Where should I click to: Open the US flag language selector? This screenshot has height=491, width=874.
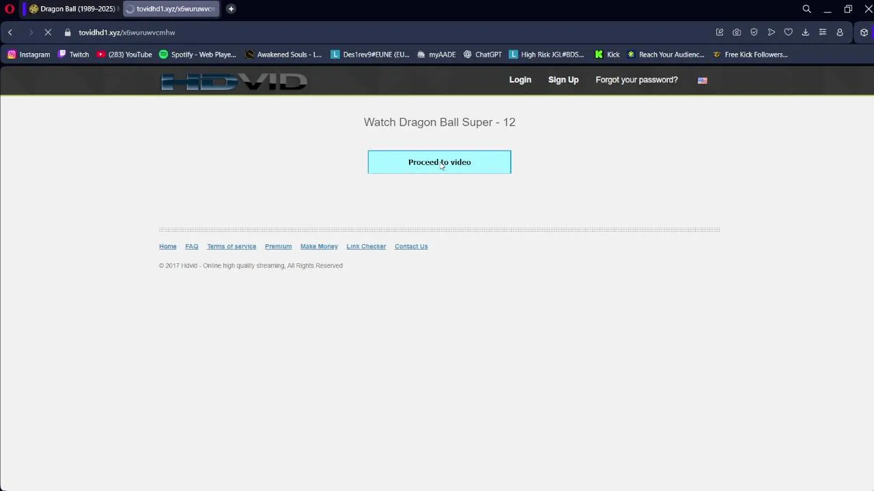coord(703,80)
